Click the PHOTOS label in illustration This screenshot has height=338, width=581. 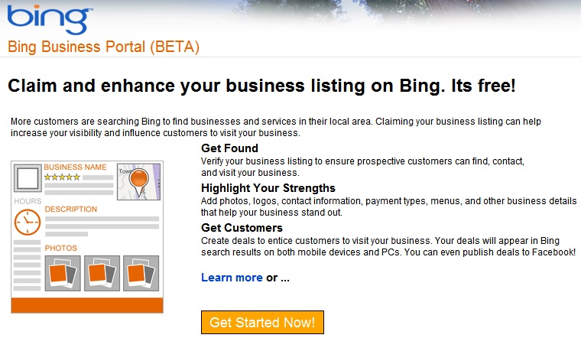point(60,248)
